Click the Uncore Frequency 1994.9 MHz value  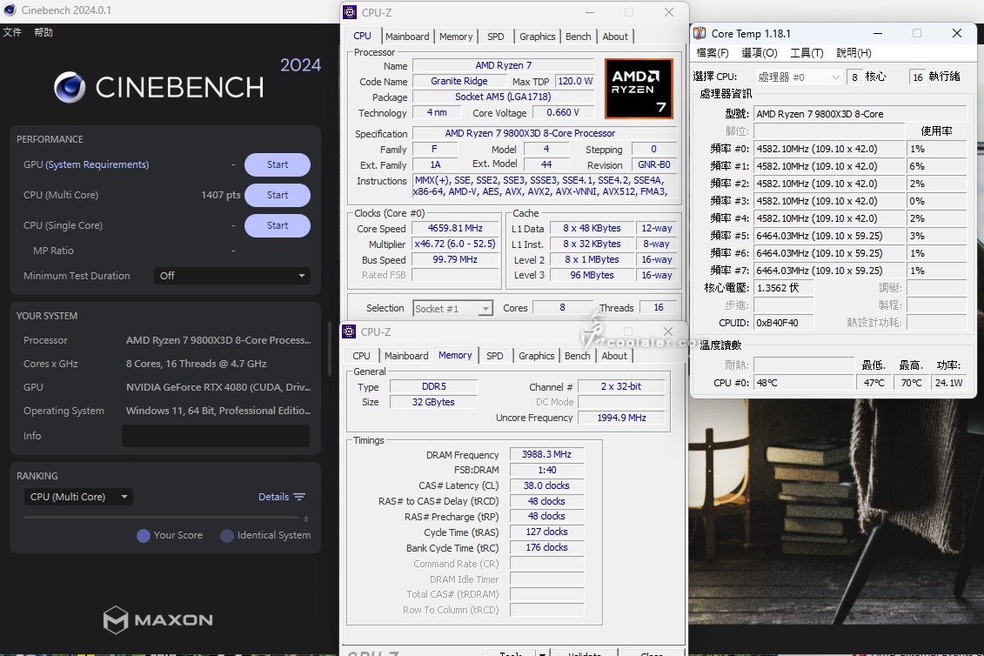pyautogui.click(x=621, y=418)
